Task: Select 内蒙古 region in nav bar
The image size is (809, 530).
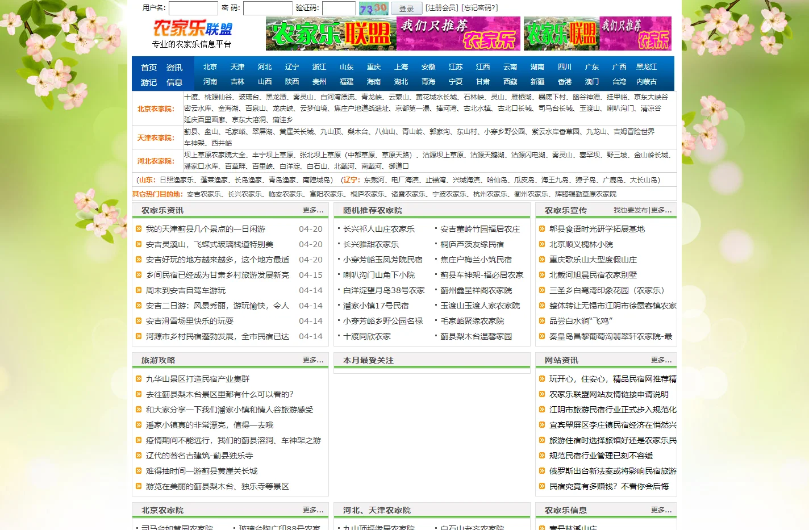Action: coord(647,82)
